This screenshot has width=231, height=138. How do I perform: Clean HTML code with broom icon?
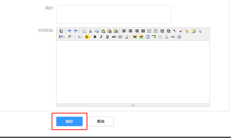[187, 31]
